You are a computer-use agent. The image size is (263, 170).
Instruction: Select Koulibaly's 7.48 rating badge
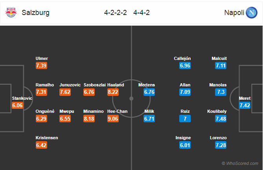point(221,119)
